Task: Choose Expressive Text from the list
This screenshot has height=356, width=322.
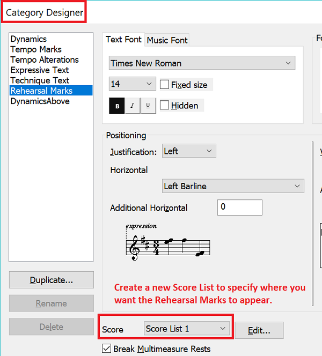Action: [x=40, y=70]
